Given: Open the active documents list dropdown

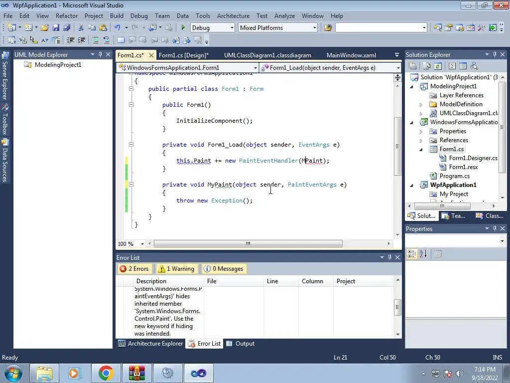Looking at the screenshot, I should coord(397,55).
